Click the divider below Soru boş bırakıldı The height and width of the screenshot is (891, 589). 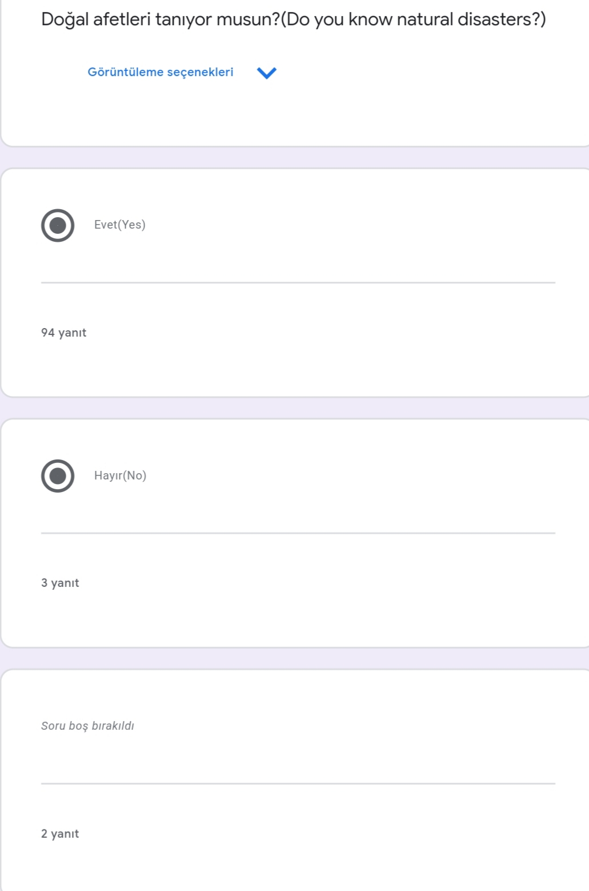coord(298,784)
